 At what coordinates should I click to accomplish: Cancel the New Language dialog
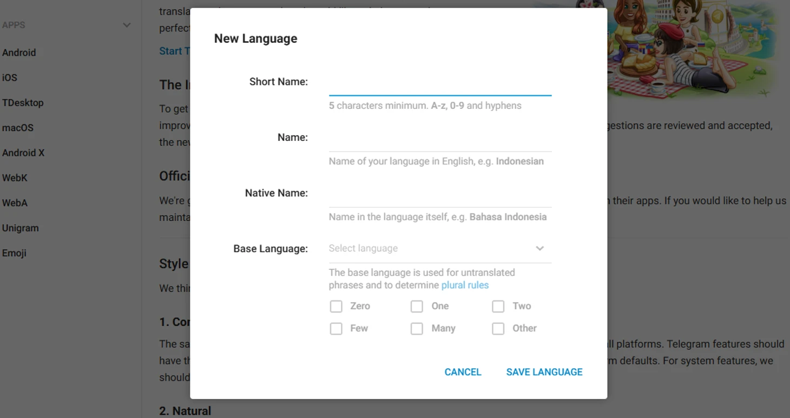coord(463,372)
